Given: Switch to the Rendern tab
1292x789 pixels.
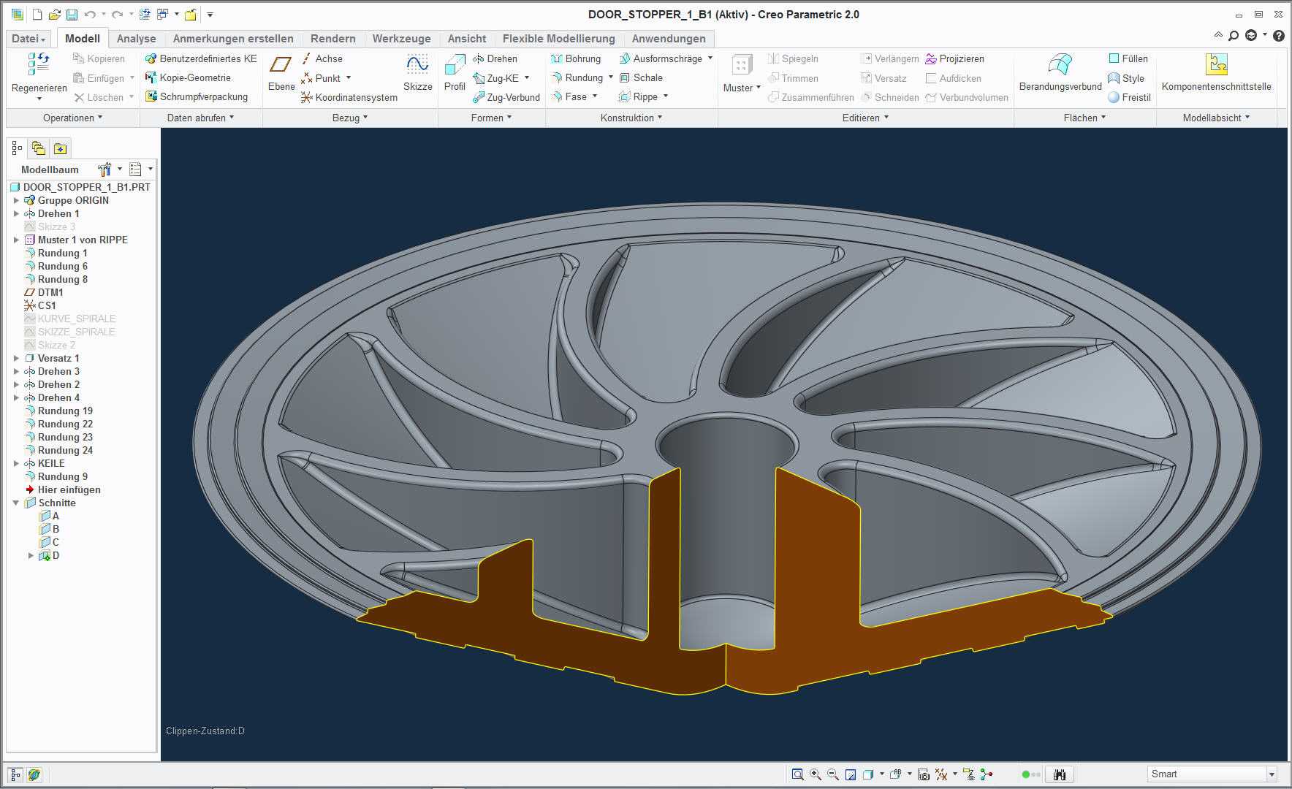Looking at the screenshot, I should coord(332,39).
